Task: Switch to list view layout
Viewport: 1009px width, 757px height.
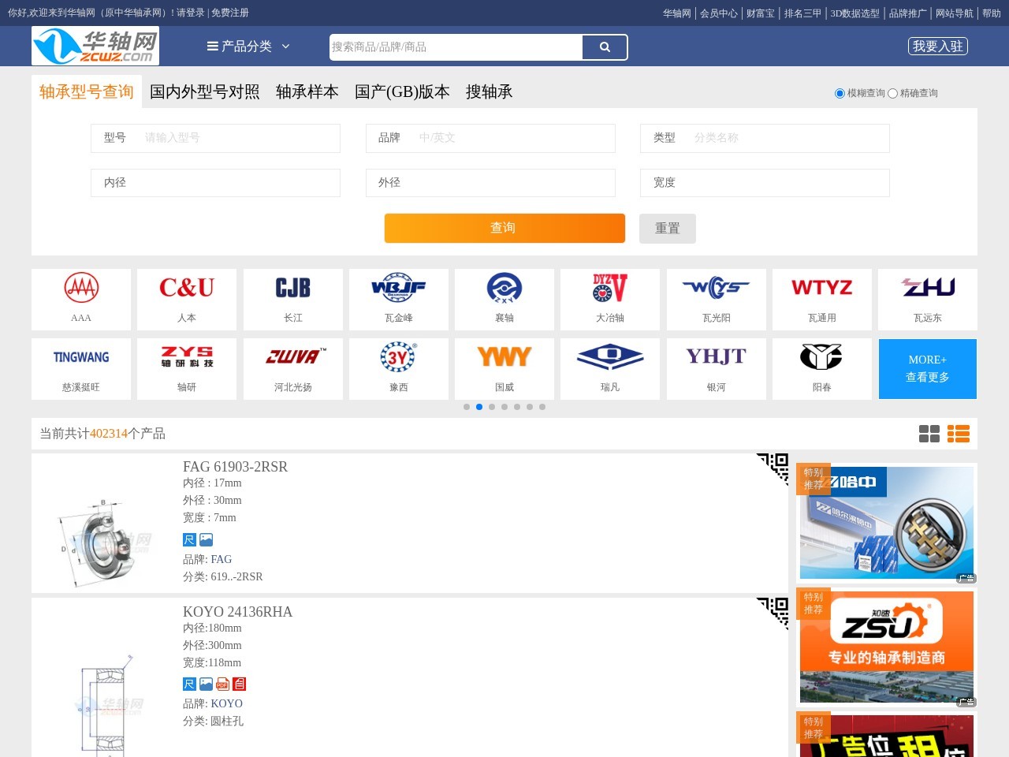Action: tap(959, 434)
